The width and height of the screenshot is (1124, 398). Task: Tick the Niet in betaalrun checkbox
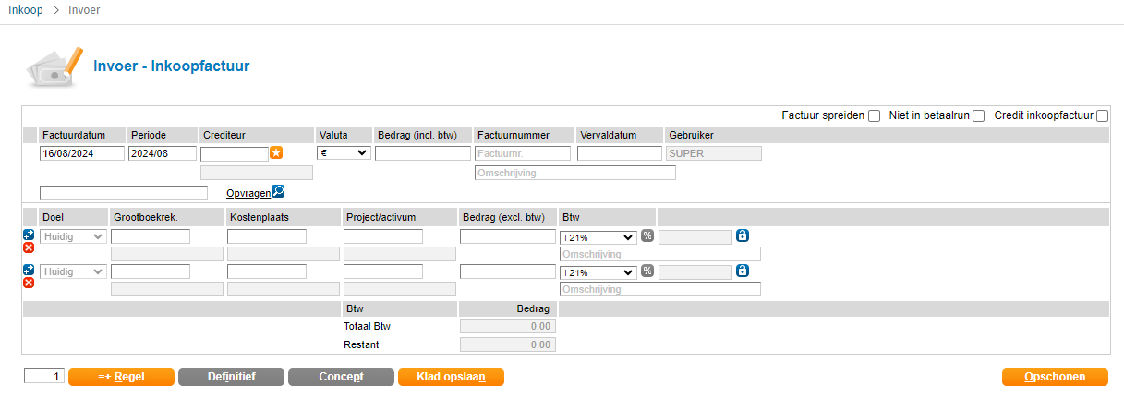coord(979,116)
